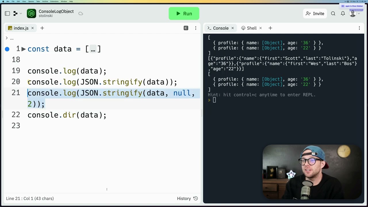Viewport: 368px width, 207px height.
Task: Click the webcam video overlay
Action: tap(312, 172)
